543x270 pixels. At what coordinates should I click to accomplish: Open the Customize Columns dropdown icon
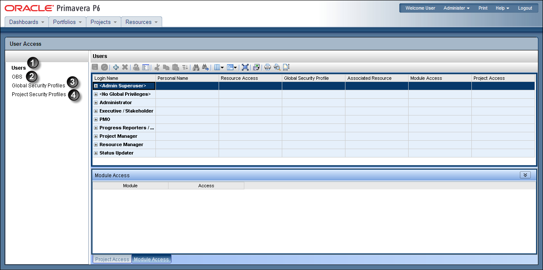219,67
